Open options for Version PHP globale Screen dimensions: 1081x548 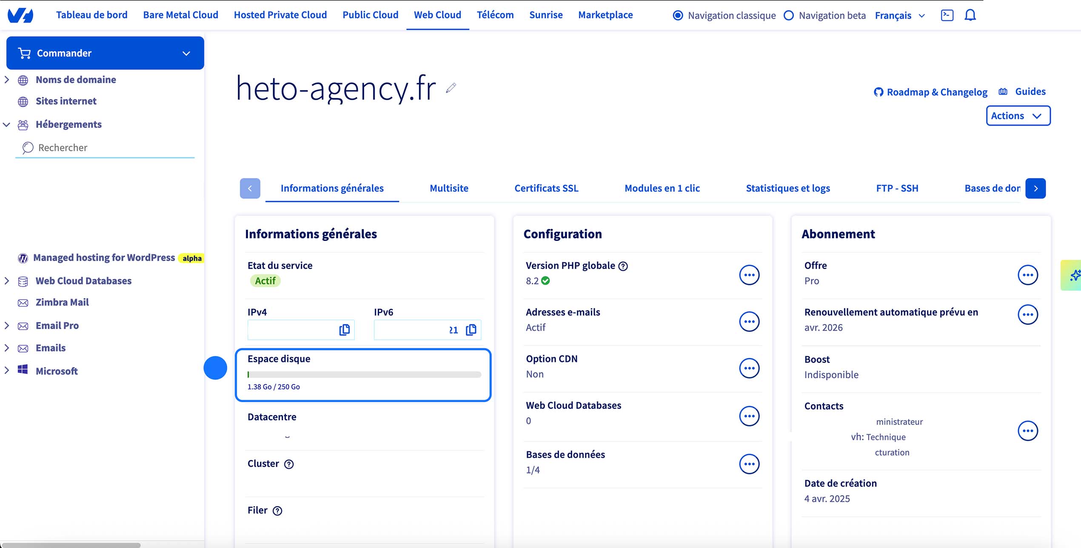click(x=749, y=275)
